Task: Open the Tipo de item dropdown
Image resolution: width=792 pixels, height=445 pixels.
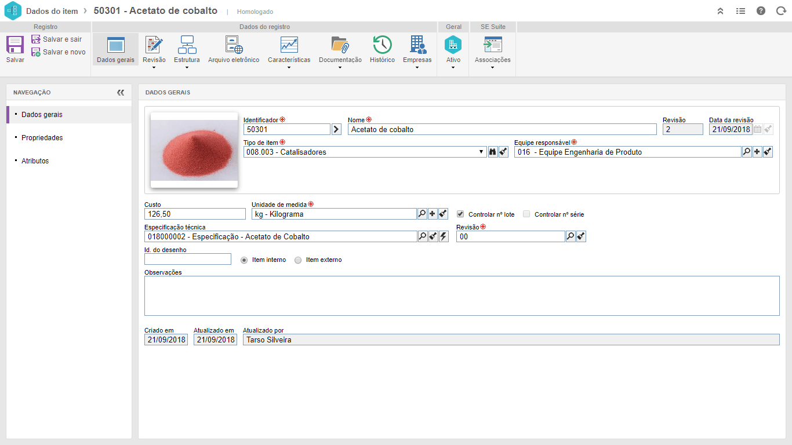Action: pyautogui.click(x=482, y=152)
